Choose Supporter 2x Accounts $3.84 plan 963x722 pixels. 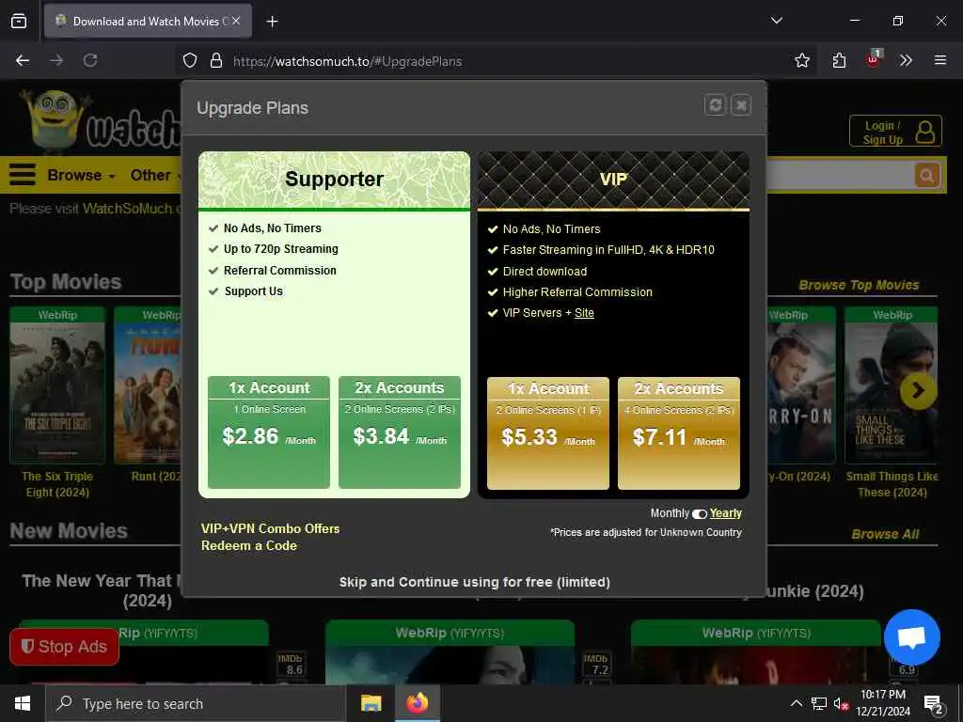coord(399,432)
